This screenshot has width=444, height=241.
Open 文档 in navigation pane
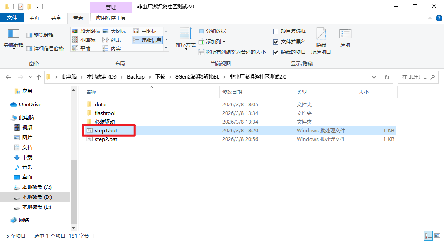(x=23, y=148)
